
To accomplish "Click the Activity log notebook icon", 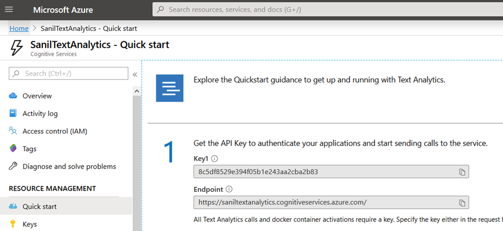I will pos(13,113).
